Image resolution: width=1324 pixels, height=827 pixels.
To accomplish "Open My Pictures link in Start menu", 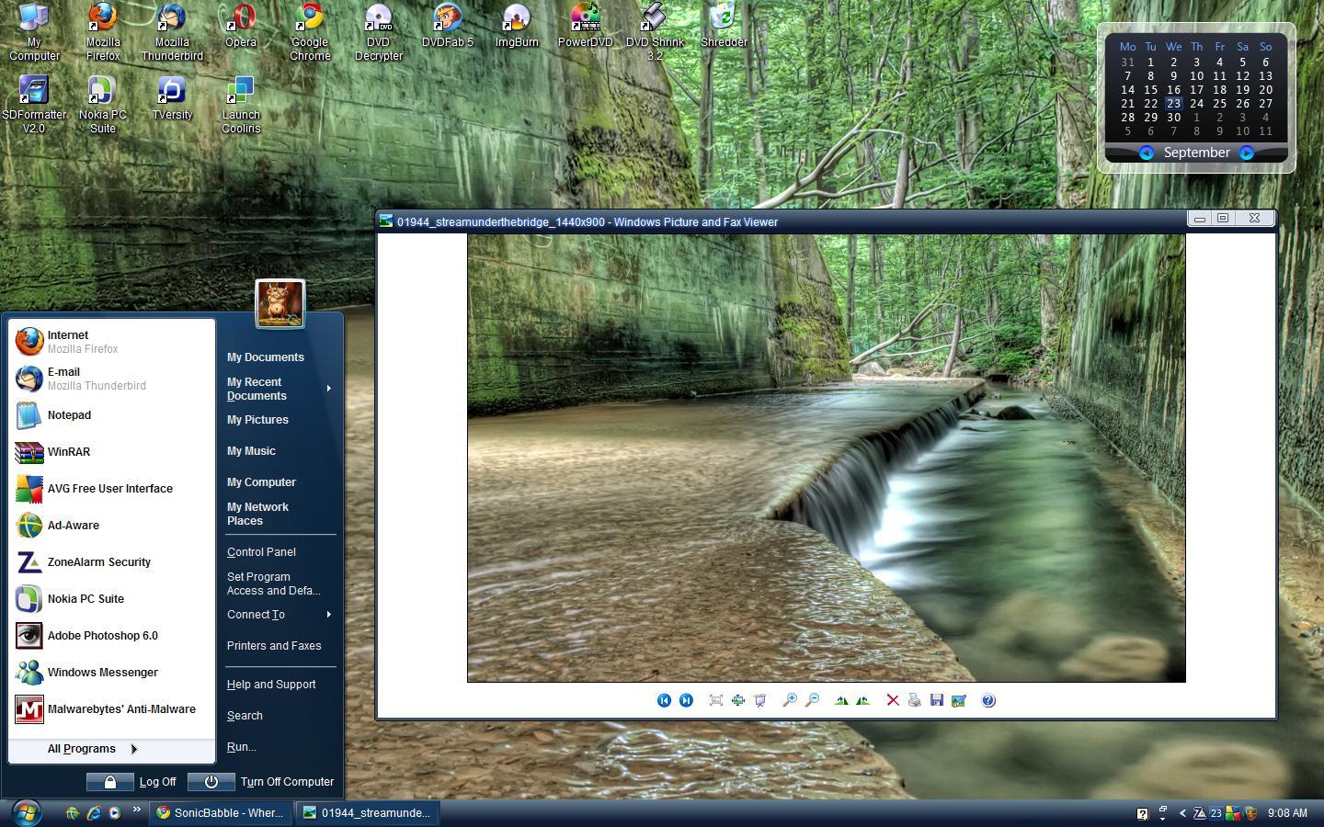I will point(257,420).
